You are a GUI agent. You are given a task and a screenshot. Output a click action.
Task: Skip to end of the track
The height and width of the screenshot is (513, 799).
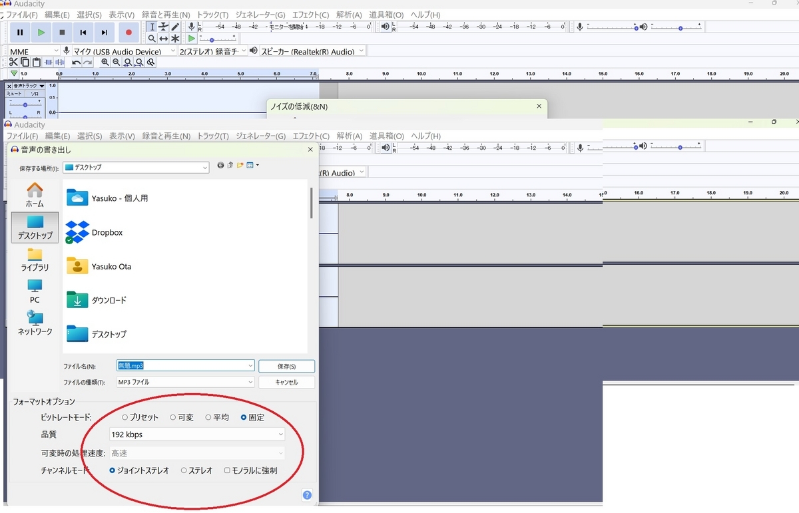pyautogui.click(x=105, y=32)
